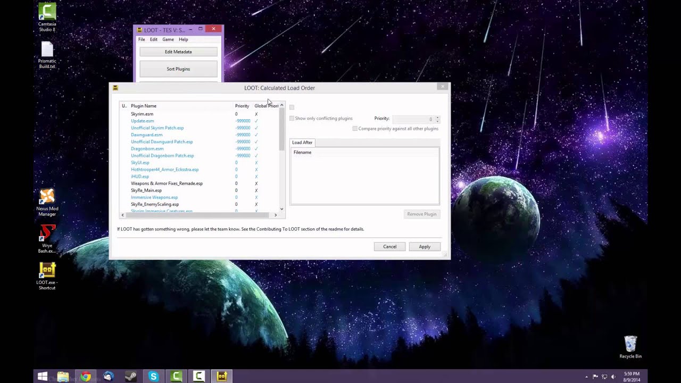Image resolution: width=681 pixels, height=383 pixels.
Task: Launch Nexus Mod Manager desktop icon
Action: pos(47,202)
